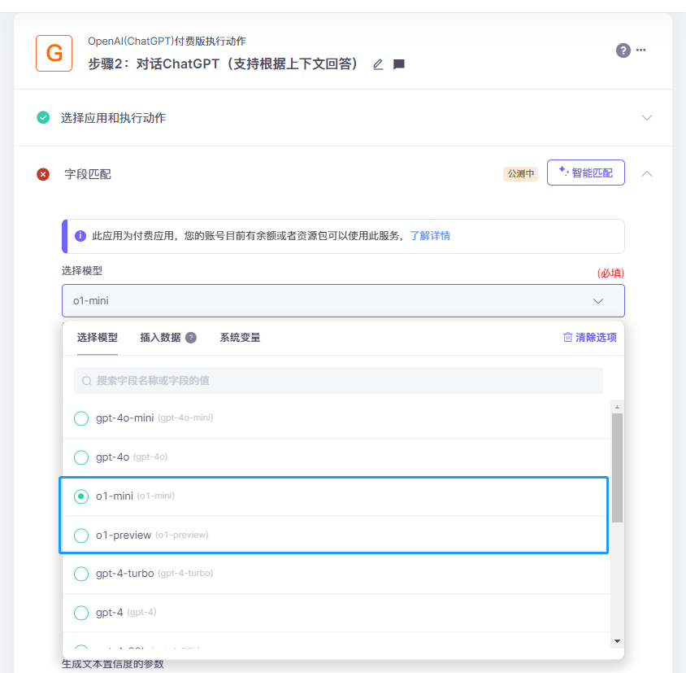
Task: Open the o1-mini model dropdown
Action: pyautogui.click(x=343, y=300)
